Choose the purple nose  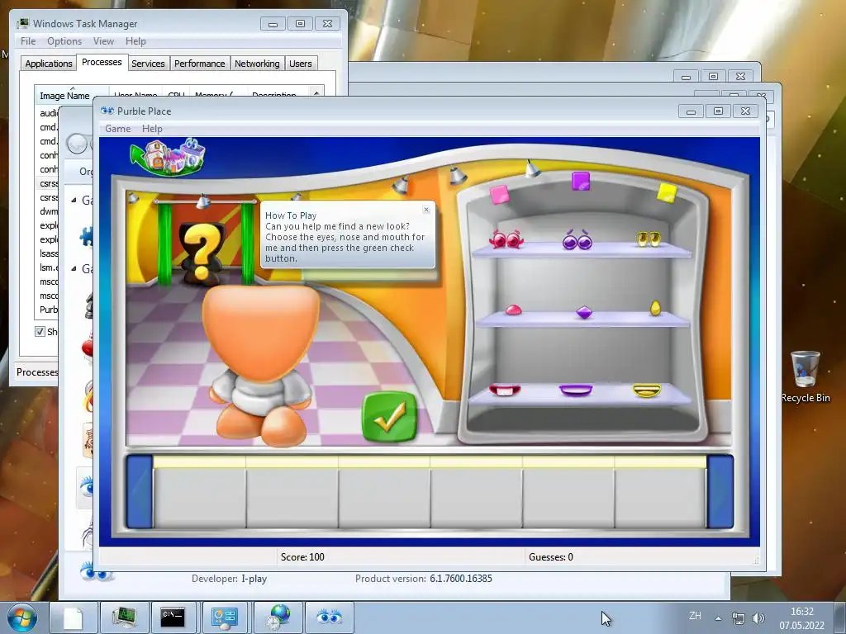click(584, 311)
